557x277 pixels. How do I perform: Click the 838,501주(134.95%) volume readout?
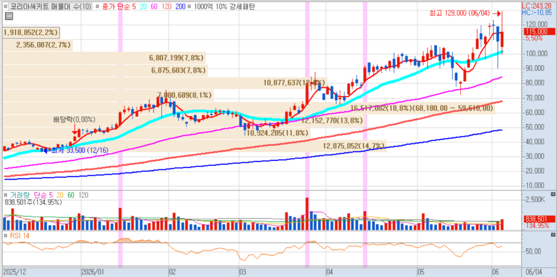(34, 203)
